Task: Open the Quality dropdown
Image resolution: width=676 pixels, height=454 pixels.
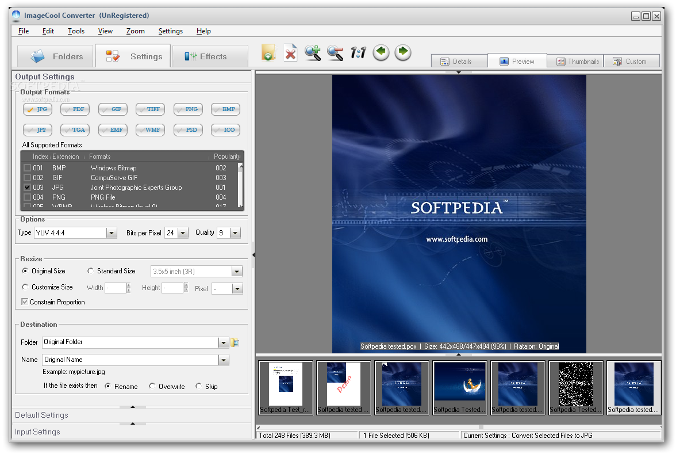Action: click(x=235, y=233)
